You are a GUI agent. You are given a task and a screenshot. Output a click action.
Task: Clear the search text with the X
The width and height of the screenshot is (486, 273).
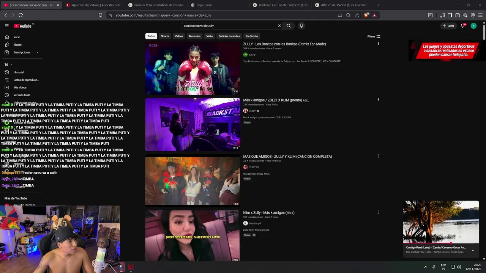279,26
